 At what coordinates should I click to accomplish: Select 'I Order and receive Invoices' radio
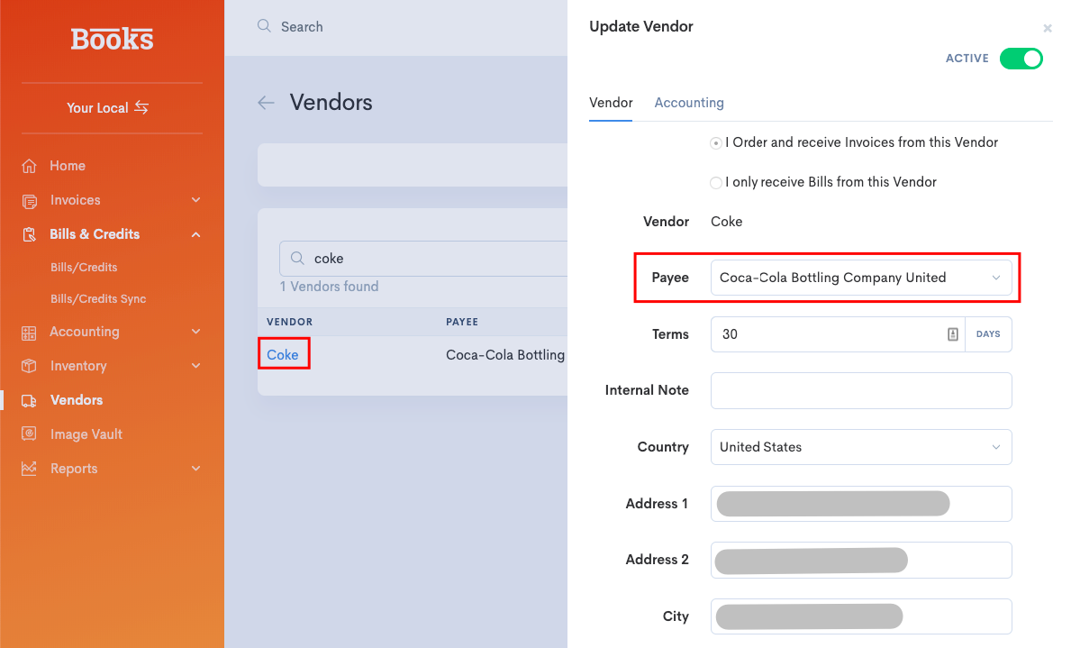tap(716, 142)
